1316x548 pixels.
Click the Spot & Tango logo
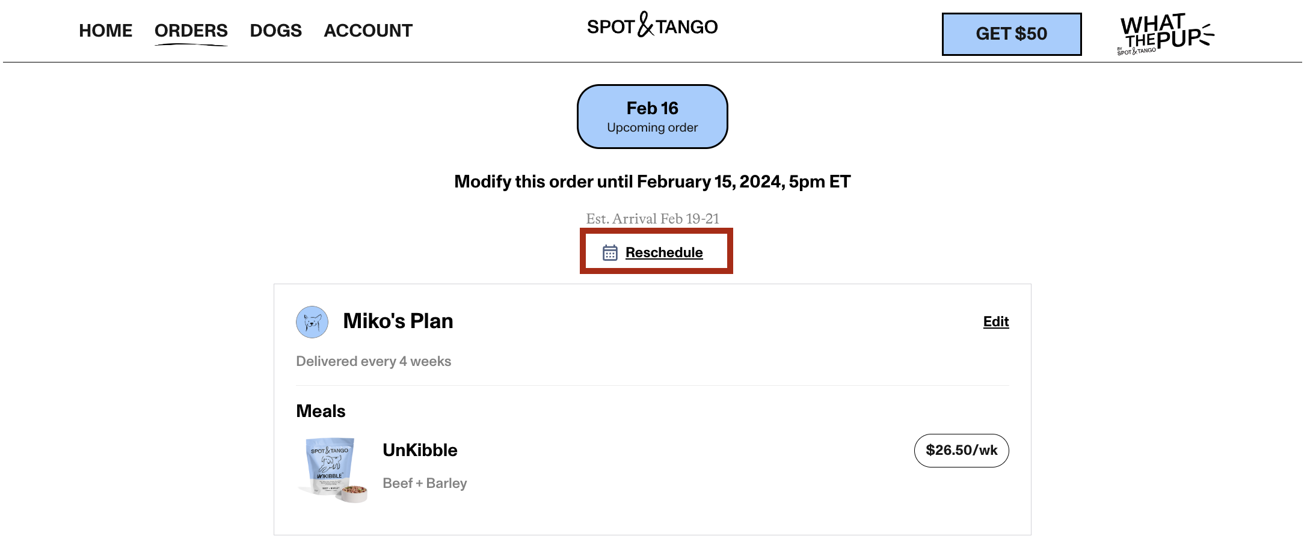(x=652, y=25)
